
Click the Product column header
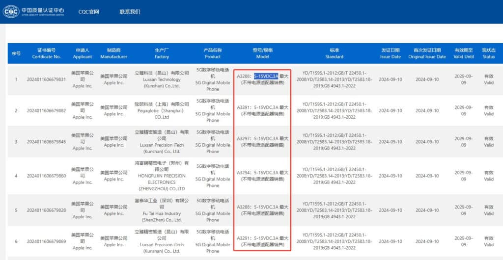(x=213, y=53)
